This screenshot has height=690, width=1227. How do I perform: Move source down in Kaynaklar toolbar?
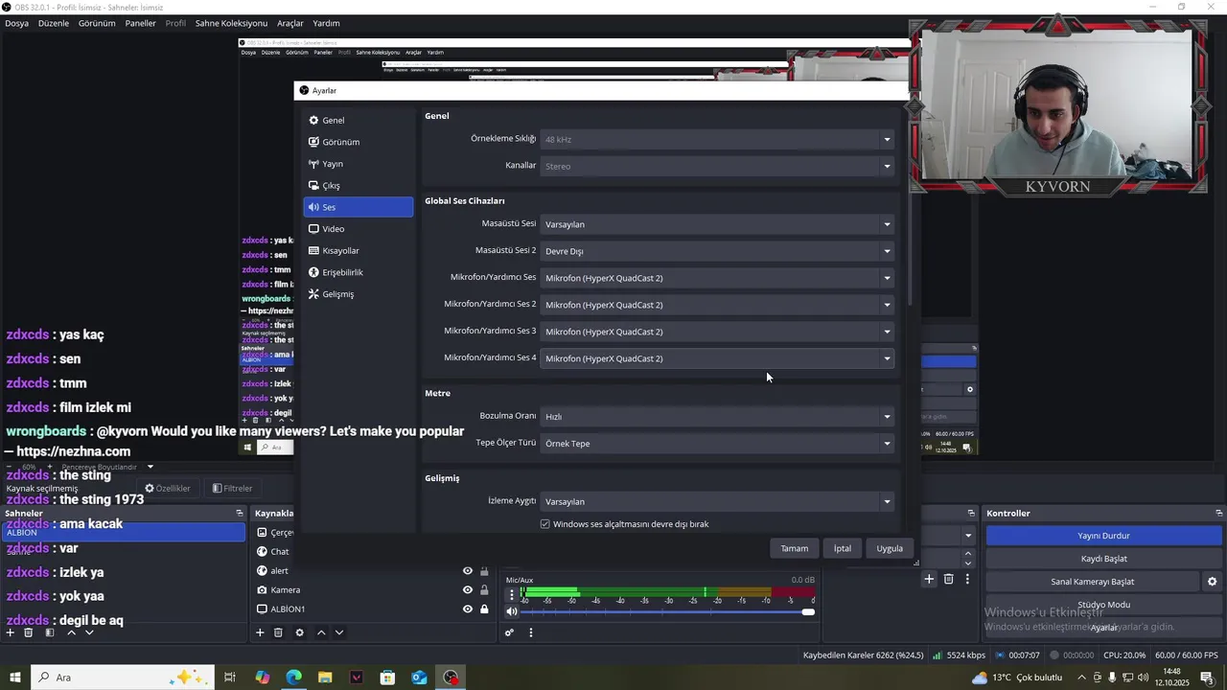(x=338, y=632)
